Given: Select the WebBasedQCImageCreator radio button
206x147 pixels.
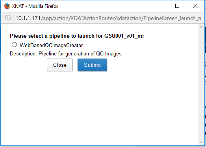Looking at the screenshot, I should click(x=14, y=45).
